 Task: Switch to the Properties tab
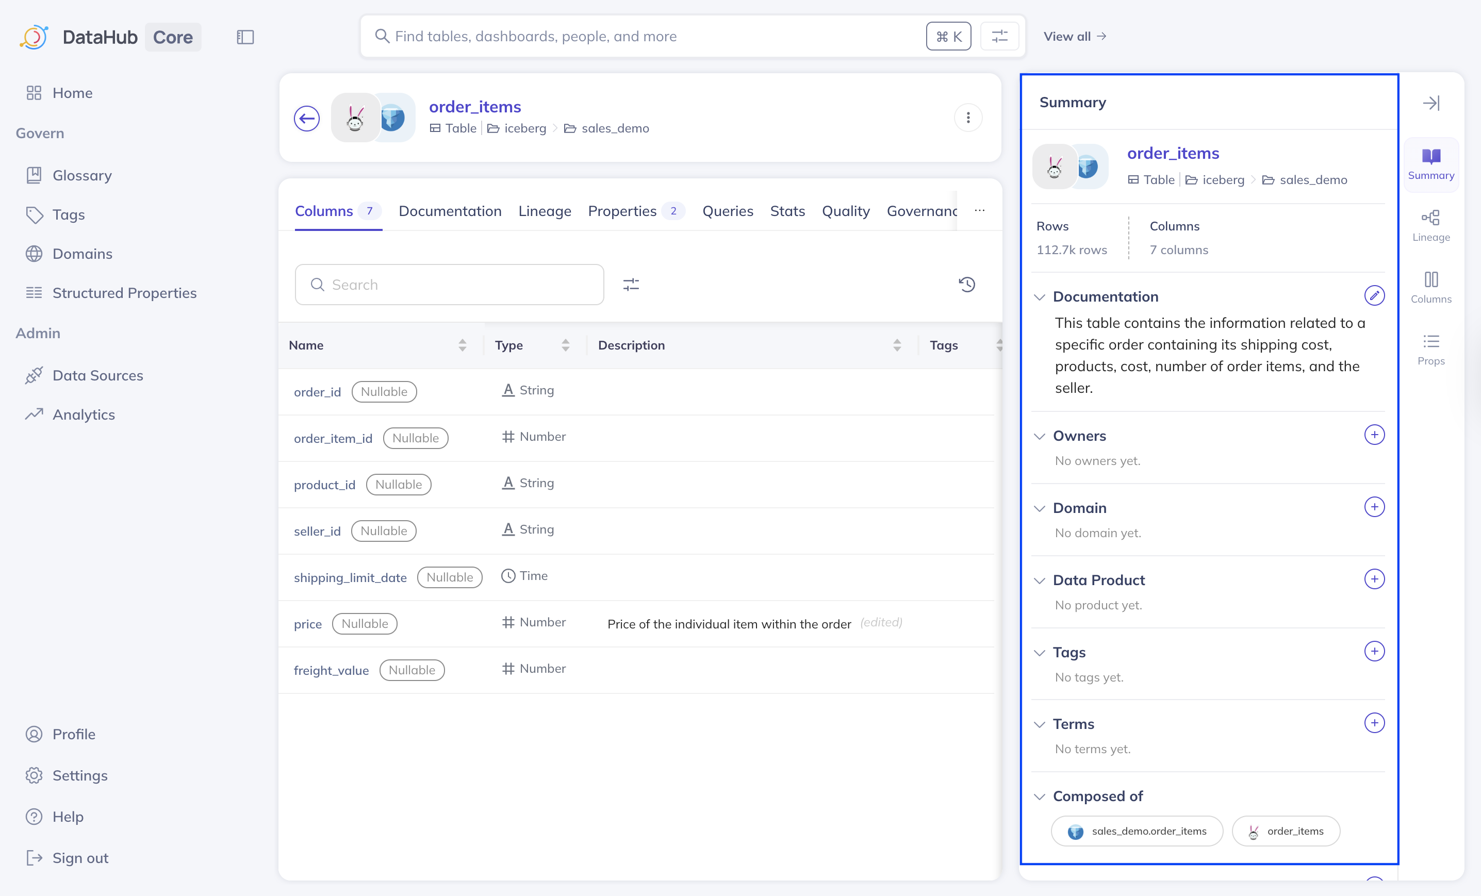pyautogui.click(x=622, y=211)
